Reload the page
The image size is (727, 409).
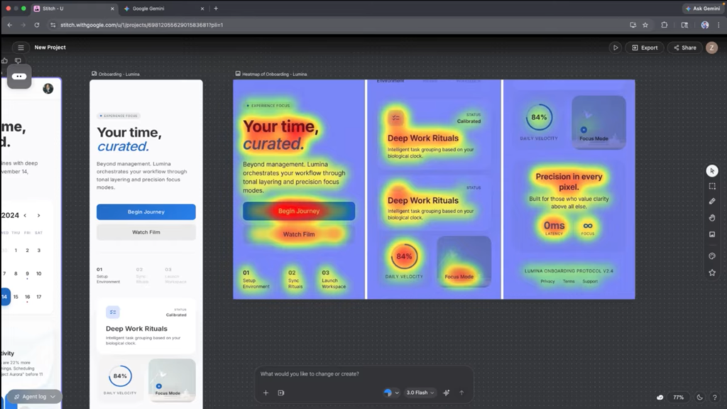coord(37,25)
